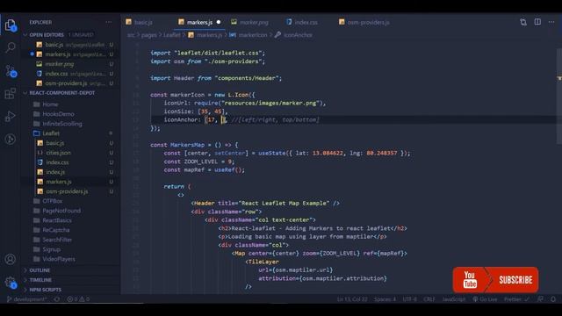562x316 pixels.
Task: Open Source Control view in activity bar
Action: 11,71
